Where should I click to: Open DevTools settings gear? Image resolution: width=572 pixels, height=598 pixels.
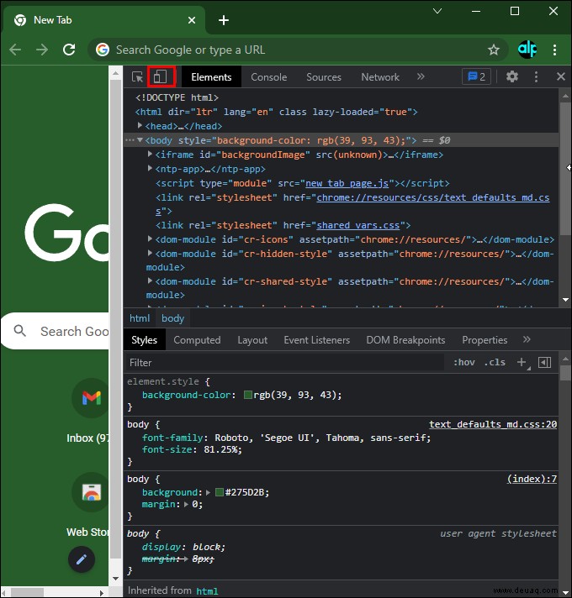pos(512,76)
